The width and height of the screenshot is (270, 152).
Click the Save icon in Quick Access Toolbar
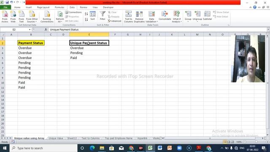(x=7, y=2)
